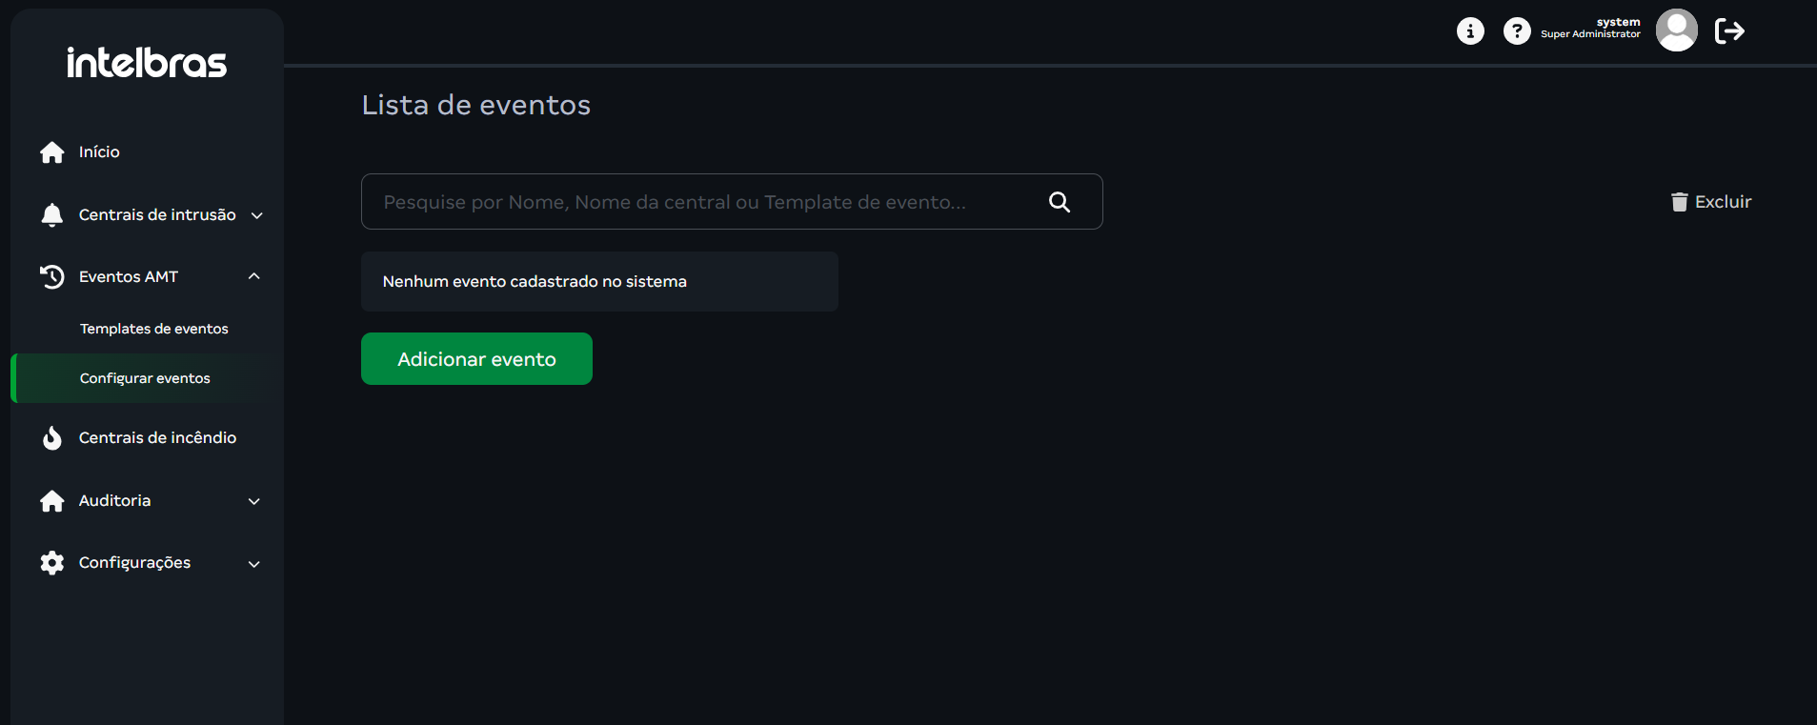Select Configurar eventos in the sidebar
1817x725 pixels.
coord(145,378)
